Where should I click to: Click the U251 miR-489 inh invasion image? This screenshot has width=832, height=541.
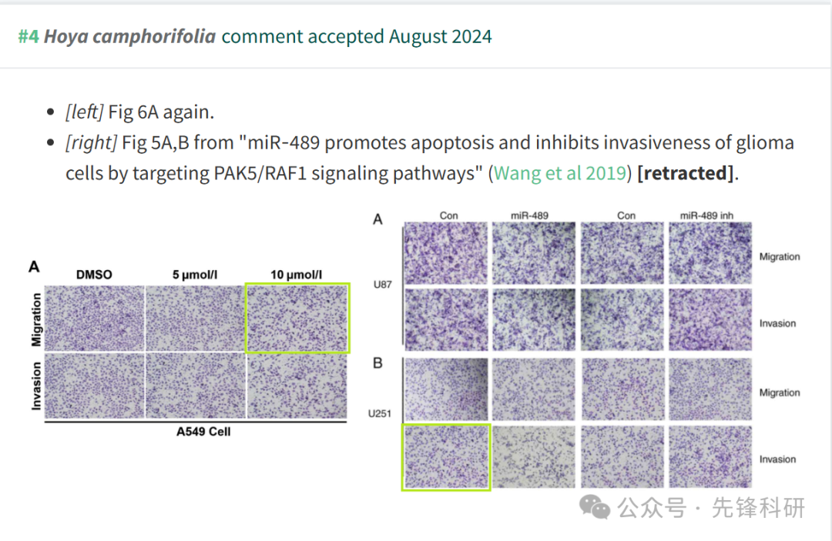(x=710, y=457)
